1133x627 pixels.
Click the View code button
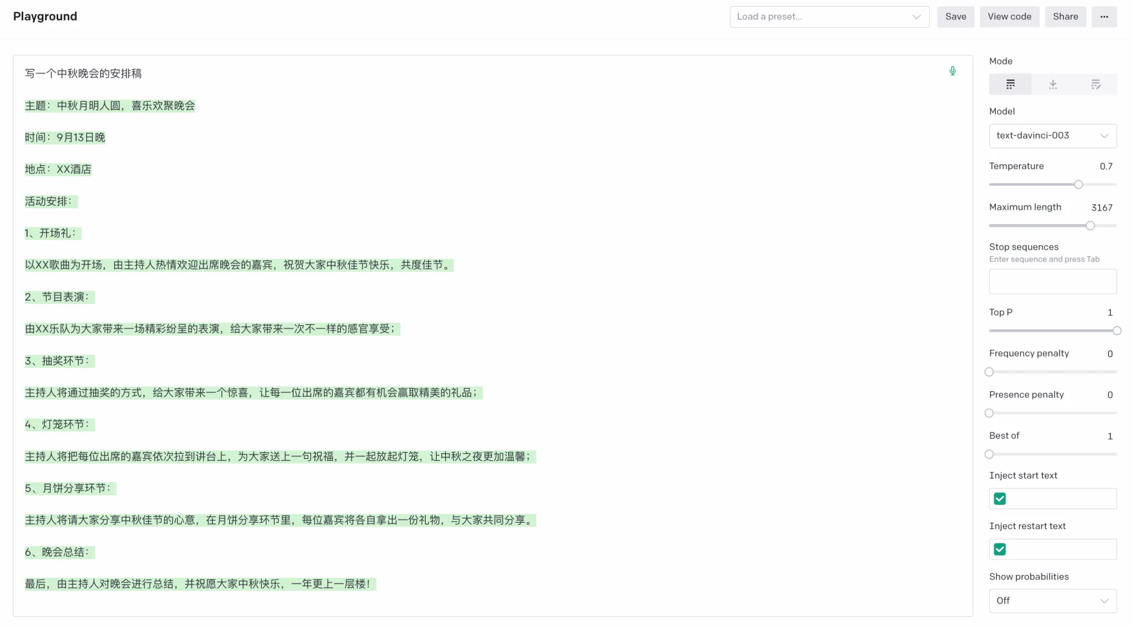1009,16
